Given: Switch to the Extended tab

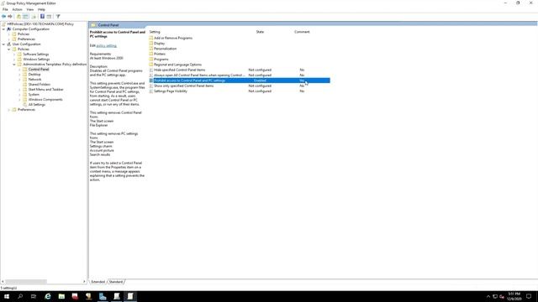Looking at the screenshot, I should click(98, 282).
